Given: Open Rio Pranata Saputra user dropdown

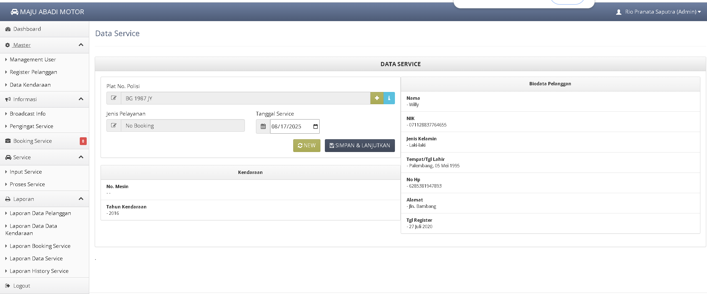Looking at the screenshot, I should click(659, 12).
